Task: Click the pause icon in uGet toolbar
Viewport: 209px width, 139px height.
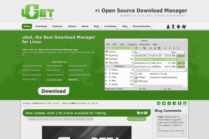Action: point(155,48)
